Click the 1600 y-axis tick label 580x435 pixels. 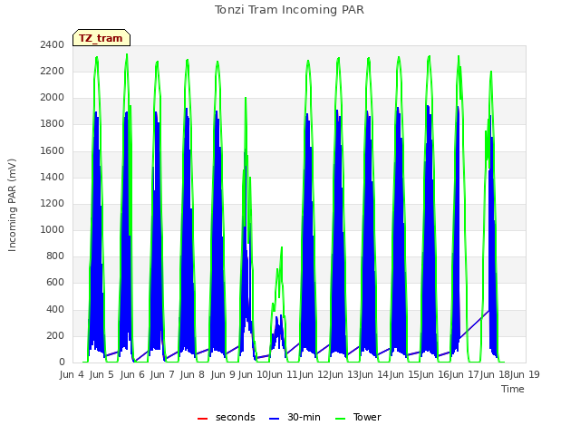(x=53, y=150)
